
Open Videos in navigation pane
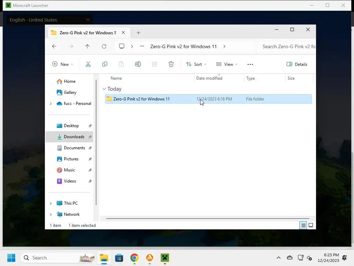pos(69,181)
